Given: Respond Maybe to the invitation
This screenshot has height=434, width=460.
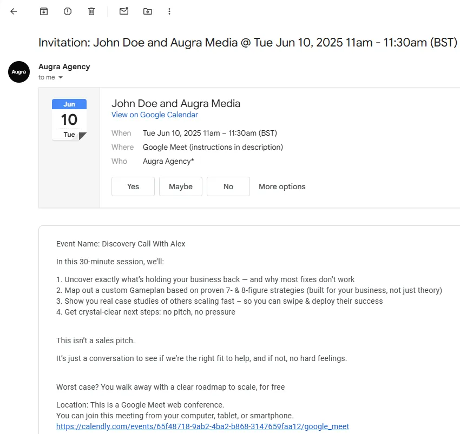Looking at the screenshot, I should pyautogui.click(x=181, y=186).
